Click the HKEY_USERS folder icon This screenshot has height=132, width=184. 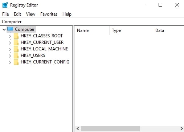[x=16, y=55]
